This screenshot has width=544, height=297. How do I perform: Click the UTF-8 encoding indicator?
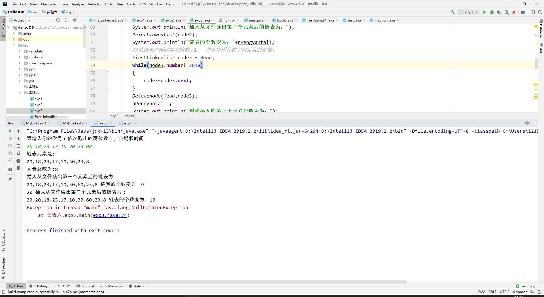click(x=505, y=292)
